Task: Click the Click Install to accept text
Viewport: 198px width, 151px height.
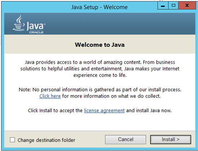Action: click(x=55, y=110)
